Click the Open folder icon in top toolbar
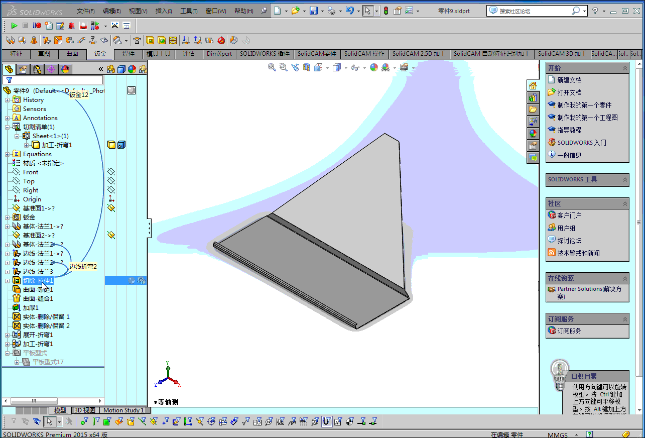Screen dimensions: 645x438 coord(296,11)
